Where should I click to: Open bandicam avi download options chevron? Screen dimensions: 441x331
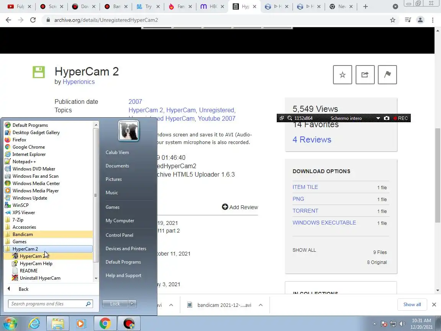(260, 305)
